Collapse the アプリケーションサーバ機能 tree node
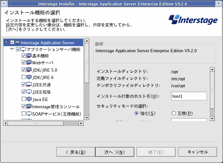The image size is (223, 163). [12, 49]
